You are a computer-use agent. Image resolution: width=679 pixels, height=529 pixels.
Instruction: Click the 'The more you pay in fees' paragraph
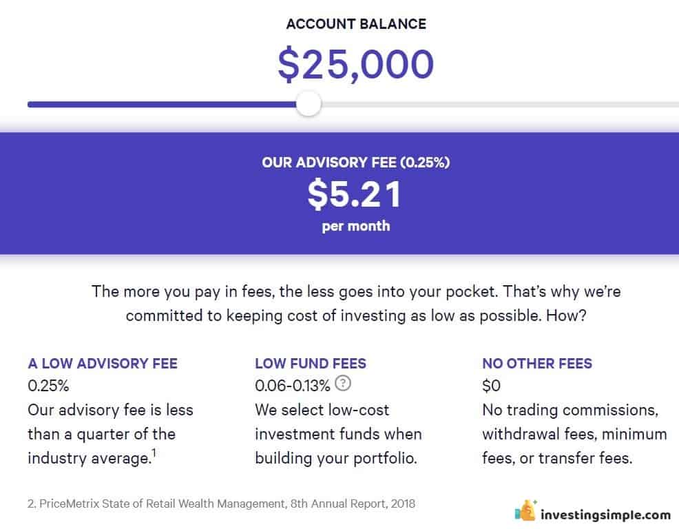(356, 303)
